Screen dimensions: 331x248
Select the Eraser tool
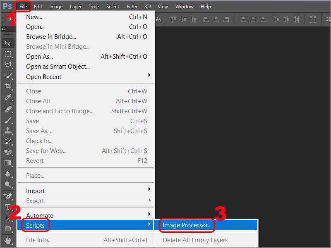tap(8, 152)
